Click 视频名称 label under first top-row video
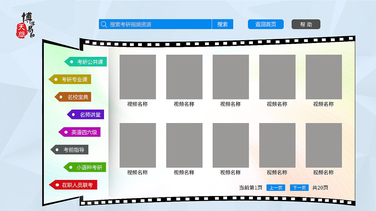376x211 pixels. (x=137, y=104)
